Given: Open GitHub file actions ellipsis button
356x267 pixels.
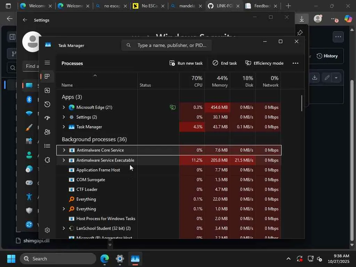Looking at the screenshot, I should pos(338,37).
